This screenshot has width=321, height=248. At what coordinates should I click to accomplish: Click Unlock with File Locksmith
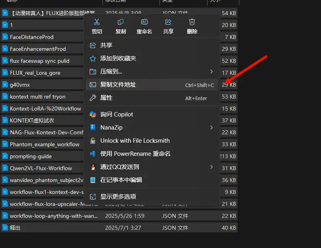[152, 141]
